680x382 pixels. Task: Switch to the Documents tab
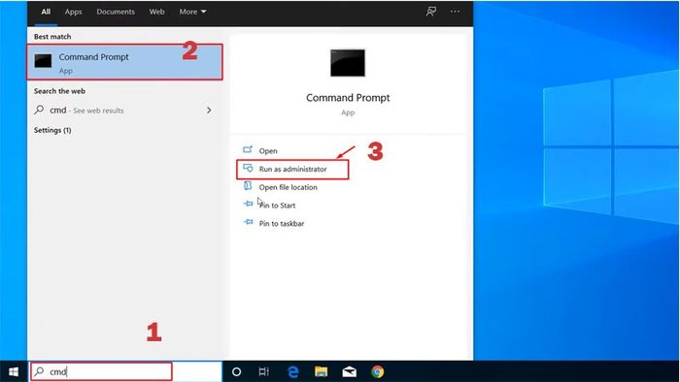(x=116, y=12)
